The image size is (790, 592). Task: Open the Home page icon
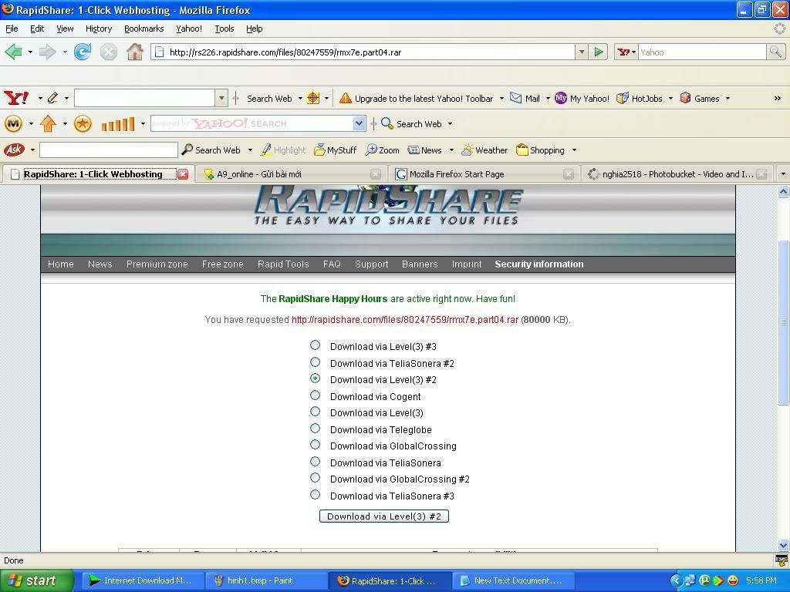[x=134, y=52]
